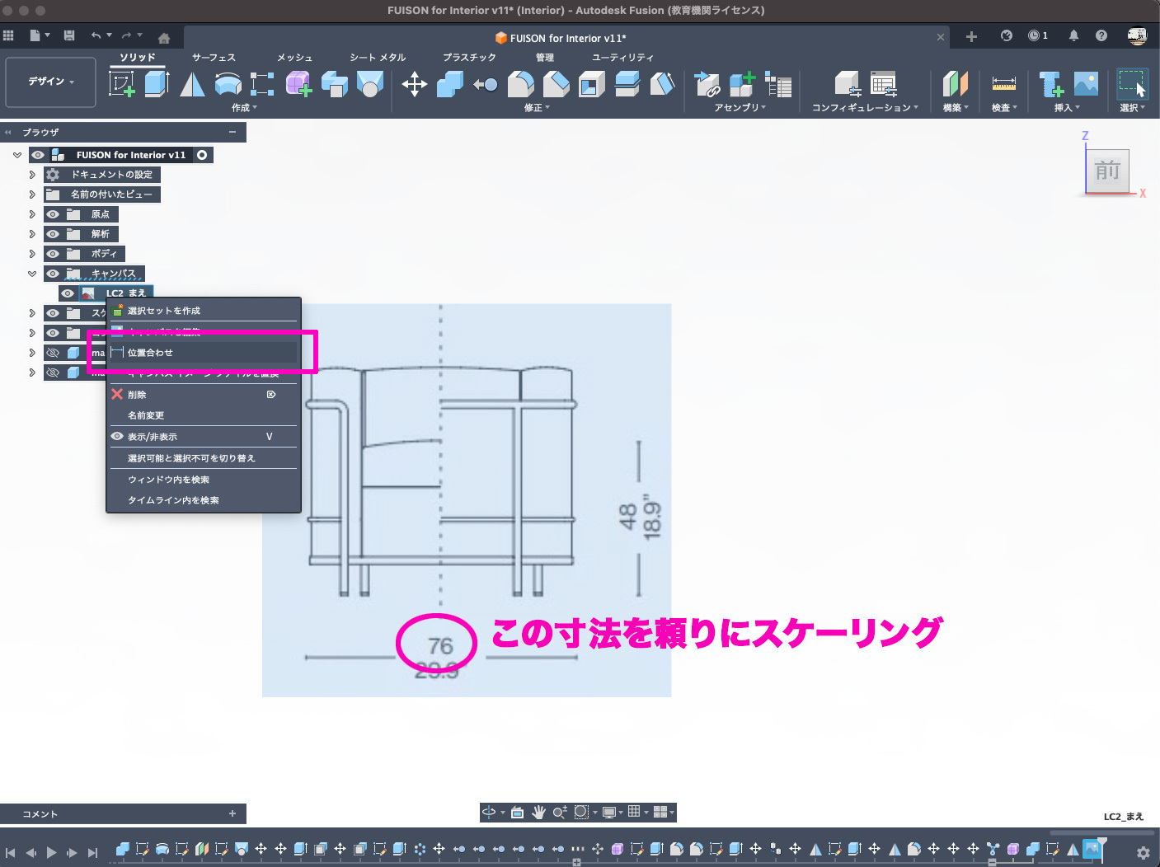The height and width of the screenshot is (867, 1160).
Task: Switch to the サーフェス tab
Action: [x=214, y=58]
